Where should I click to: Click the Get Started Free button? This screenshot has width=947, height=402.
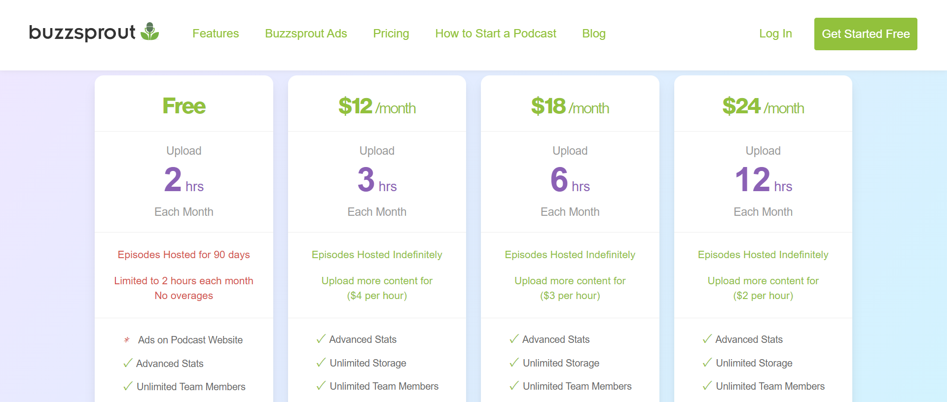coord(866,33)
